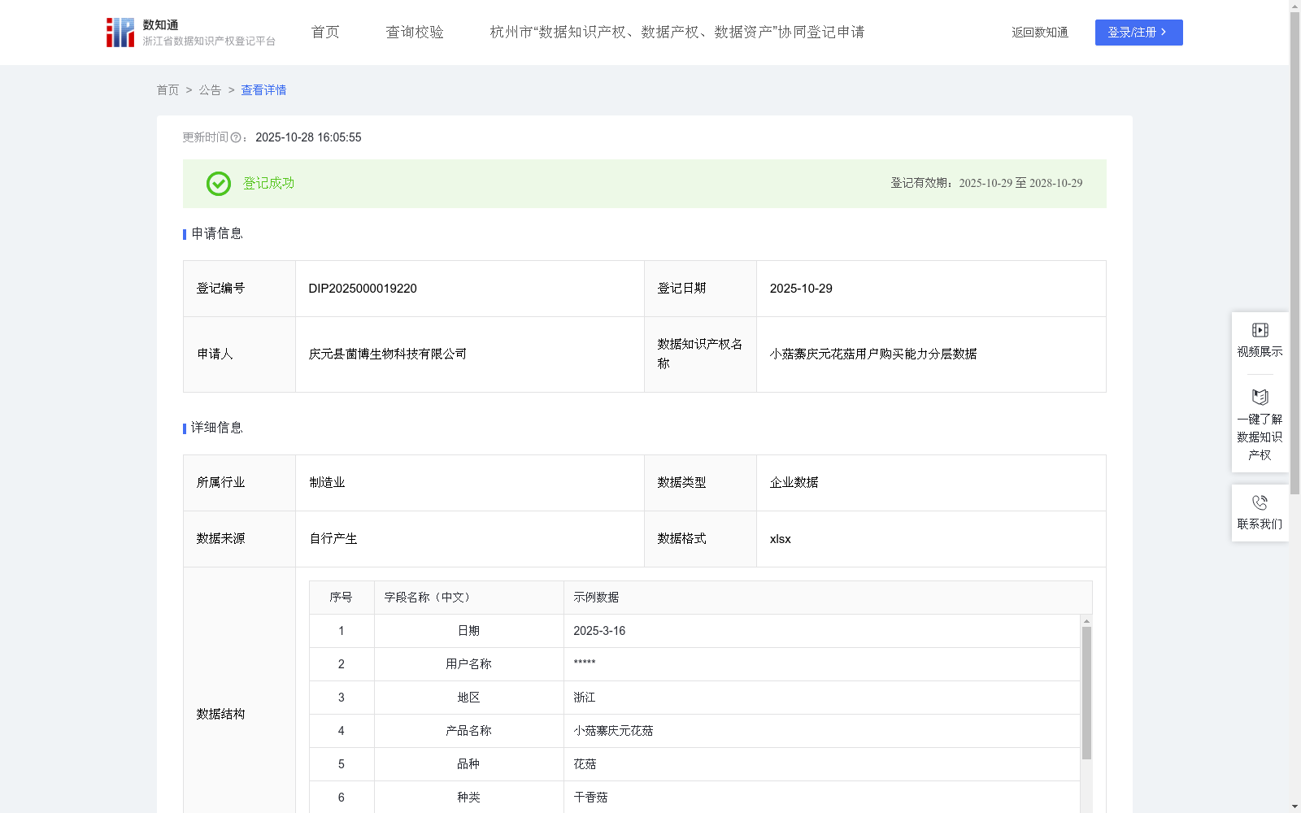Open the 查询校验 nav menu
The image size is (1301, 813).
coord(415,33)
